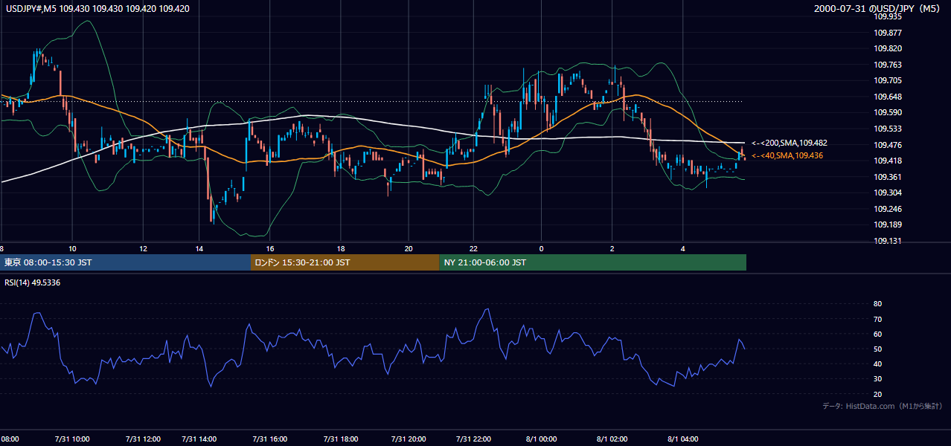Click the 40 SMA 109.436 label
Image resolution: width=951 pixels, height=446 pixels.
[788, 155]
